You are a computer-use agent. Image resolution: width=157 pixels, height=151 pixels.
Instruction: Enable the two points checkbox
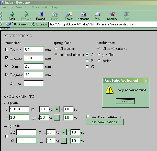pyautogui.click(x=7, y=136)
